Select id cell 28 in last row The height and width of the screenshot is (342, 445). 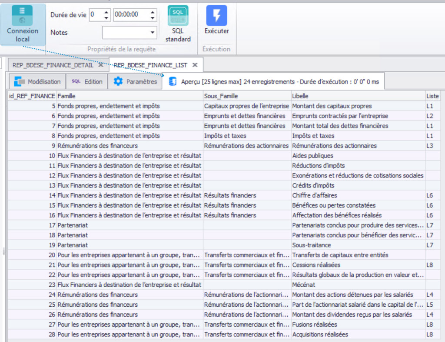pyautogui.click(x=32, y=335)
